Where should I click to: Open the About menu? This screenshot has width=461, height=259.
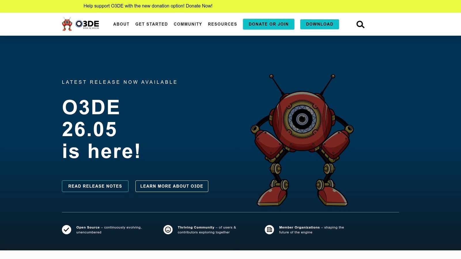[121, 24]
